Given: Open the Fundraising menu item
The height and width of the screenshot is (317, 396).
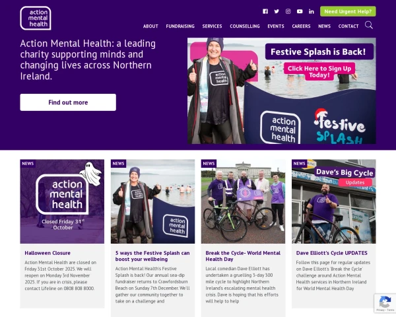Looking at the screenshot, I should tap(180, 26).
